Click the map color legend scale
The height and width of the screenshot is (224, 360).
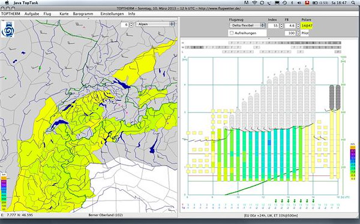pos(4,192)
